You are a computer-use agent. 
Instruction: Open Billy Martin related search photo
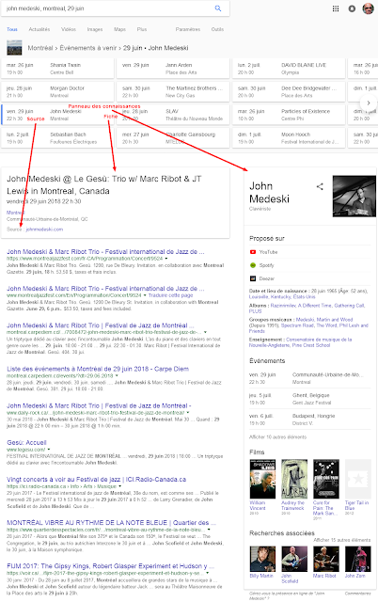pyautogui.click(x=262, y=559)
